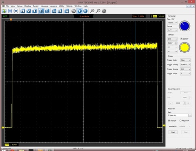Click the blue horizontal timebase knob
Screen dimensions: 196x151
point(185,26)
